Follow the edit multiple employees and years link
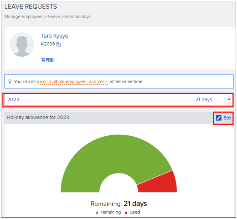This screenshot has width=237, height=219. click(x=74, y=82)
